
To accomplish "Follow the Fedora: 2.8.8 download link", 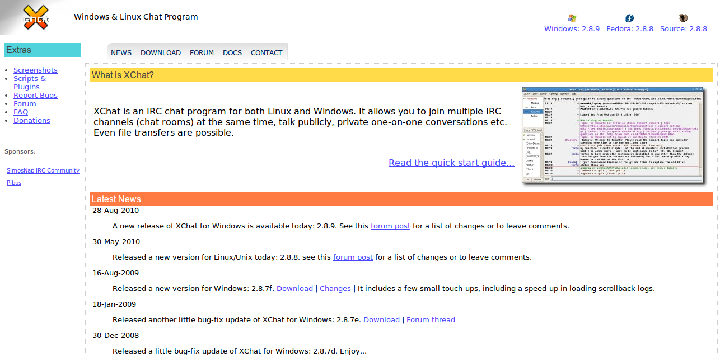I will coord(630,29).
